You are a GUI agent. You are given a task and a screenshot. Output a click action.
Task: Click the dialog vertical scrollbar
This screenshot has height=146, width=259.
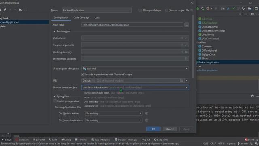(193, 46)
